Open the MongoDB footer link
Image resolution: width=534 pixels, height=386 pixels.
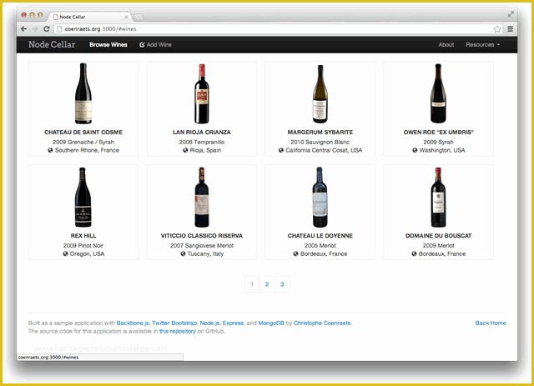point(271,323)
